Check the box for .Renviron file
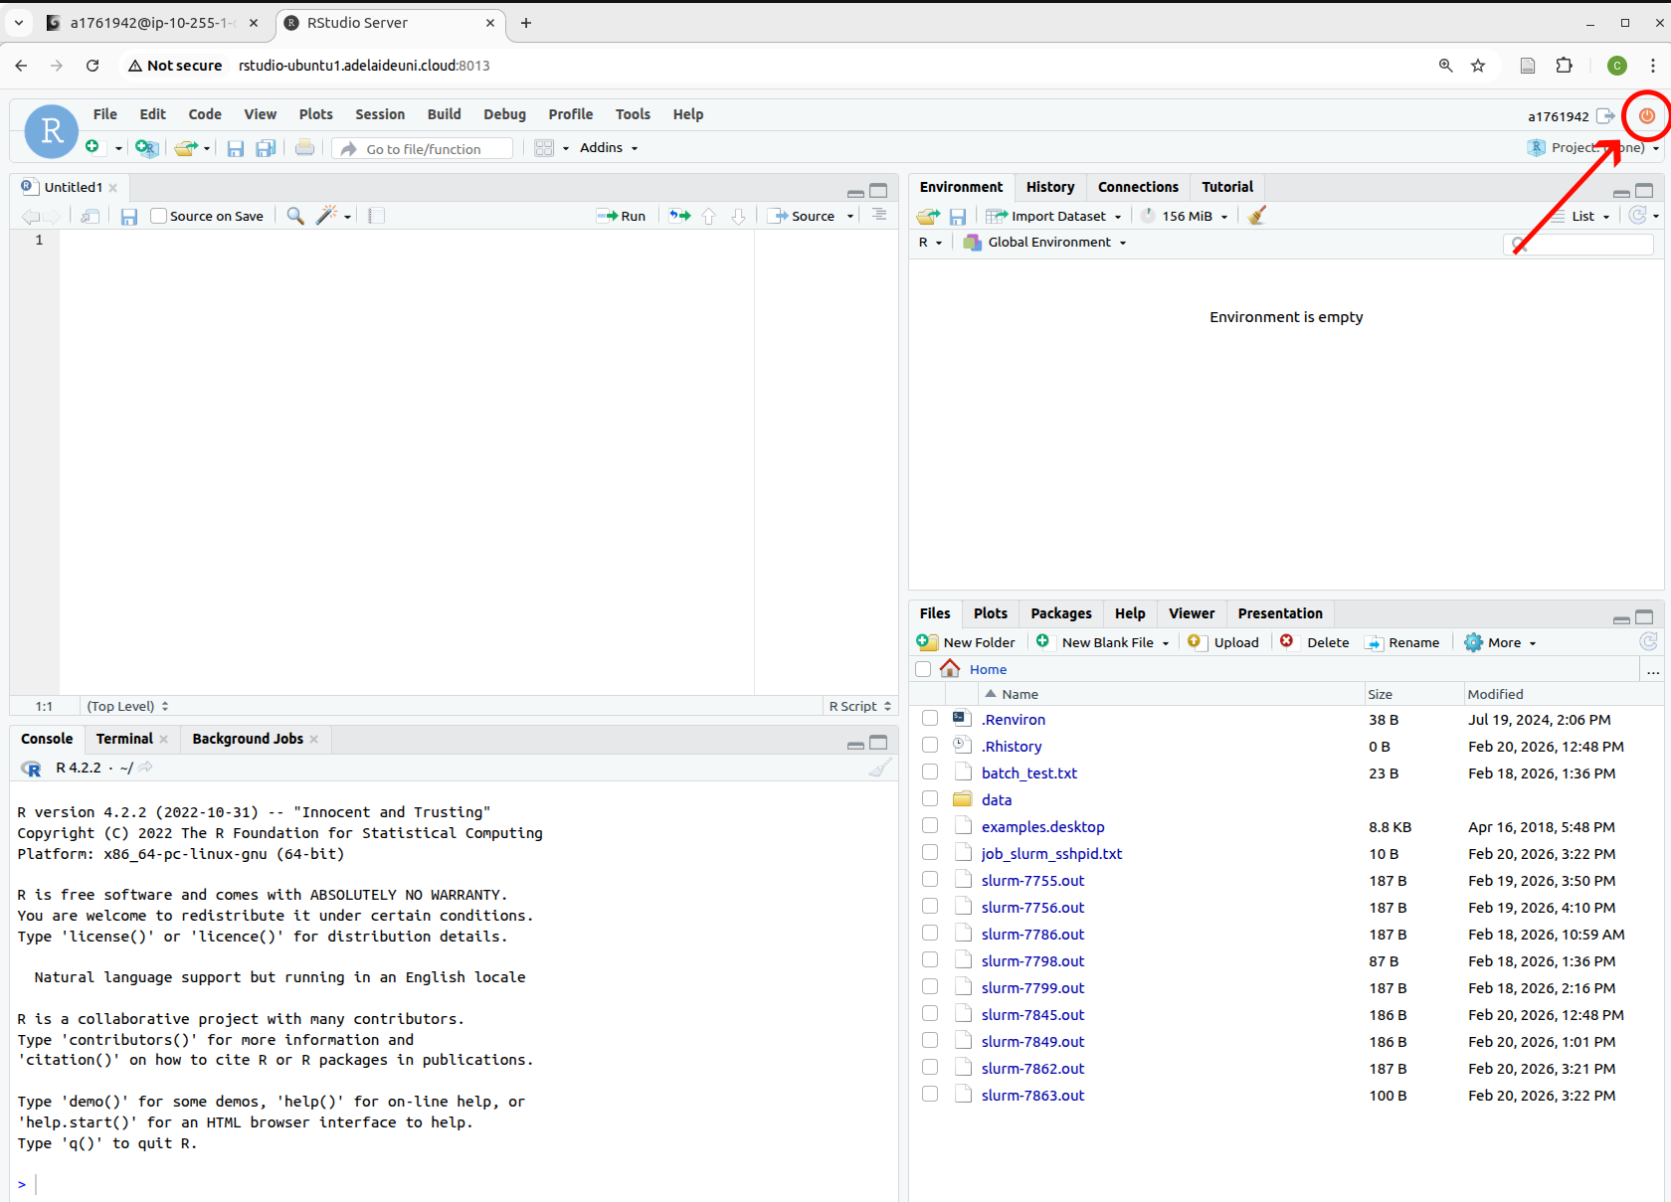 click(930, 719)
